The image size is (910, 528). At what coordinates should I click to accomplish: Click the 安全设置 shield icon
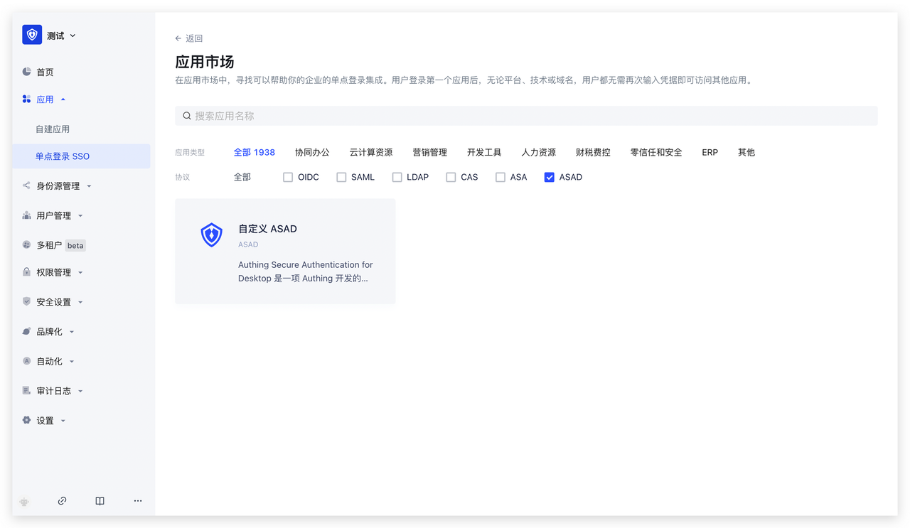coord(27,301)
